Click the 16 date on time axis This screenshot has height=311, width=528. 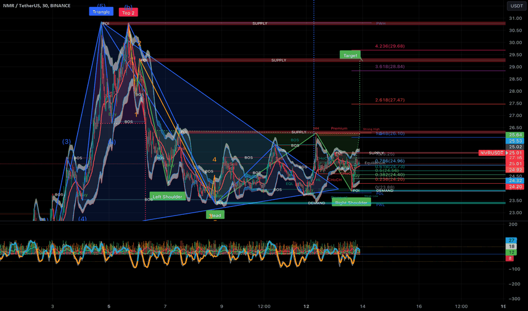tap(419, 306)
